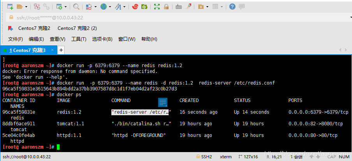Click the layout panes icon
The height and width of the screenshot is (161, 352).
tap(215, 7)
